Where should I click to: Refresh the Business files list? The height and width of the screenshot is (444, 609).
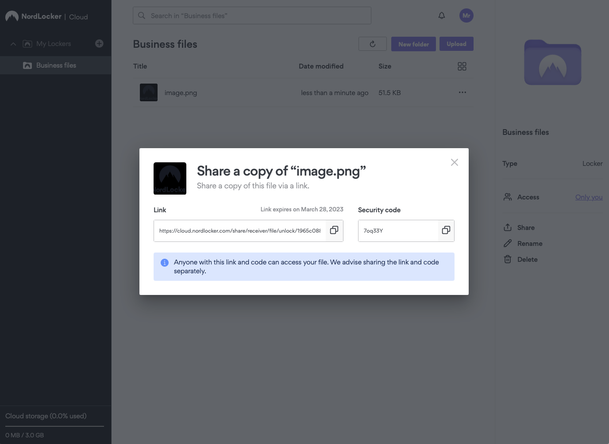372,44
